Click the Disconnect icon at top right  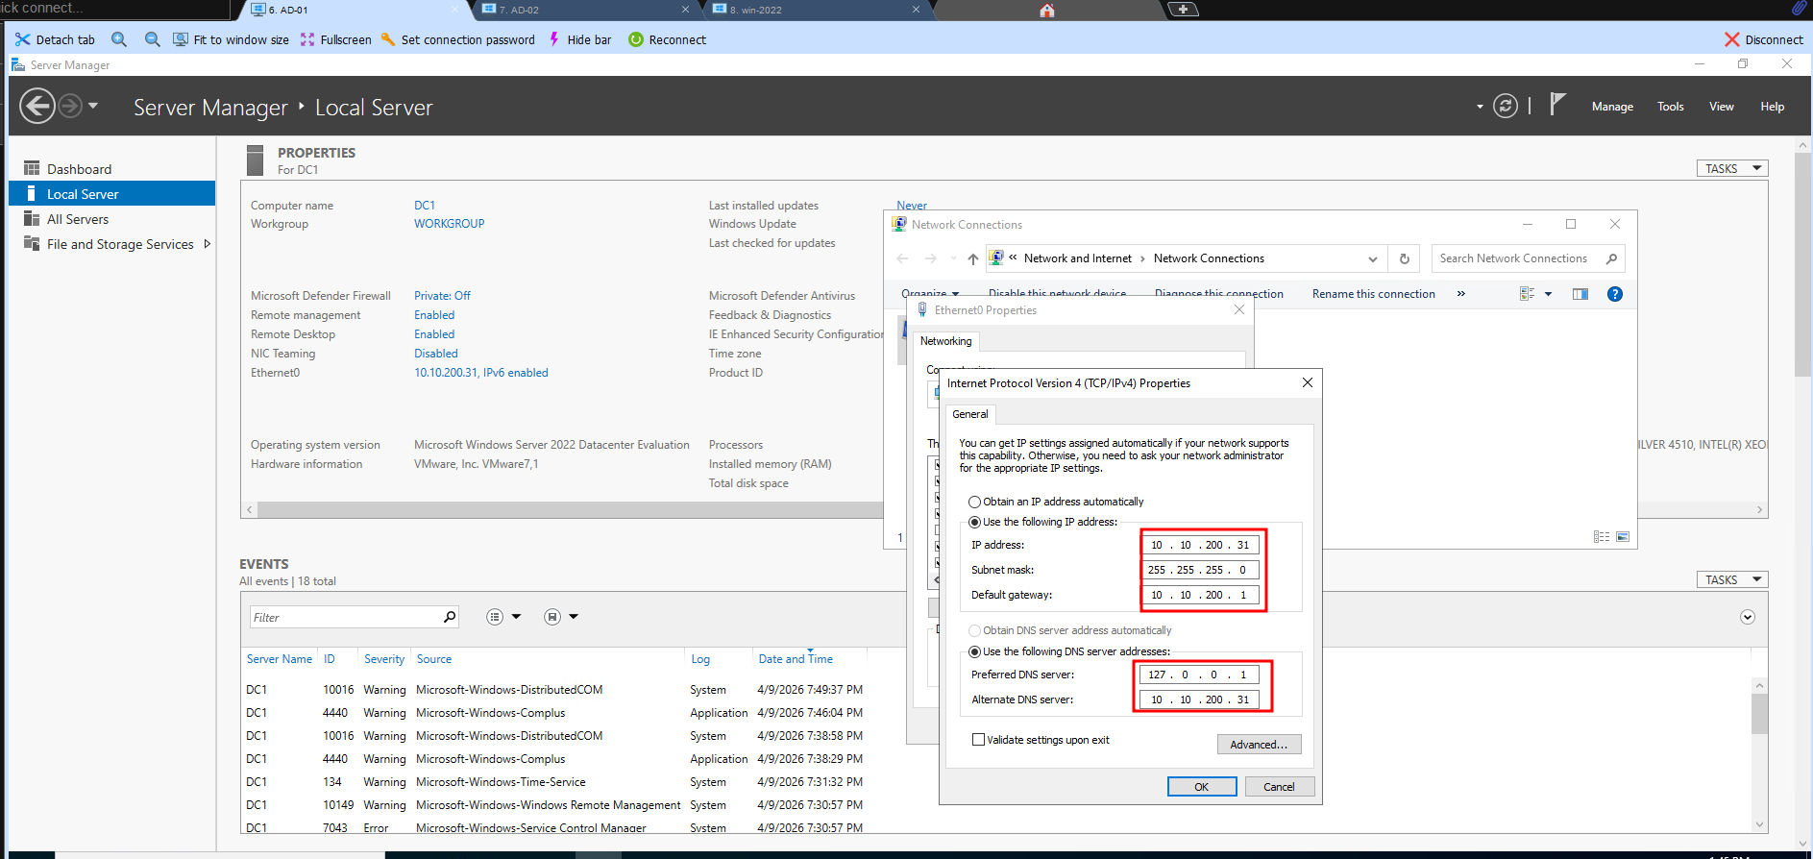pyautogui.click(x=1731, y=39)
